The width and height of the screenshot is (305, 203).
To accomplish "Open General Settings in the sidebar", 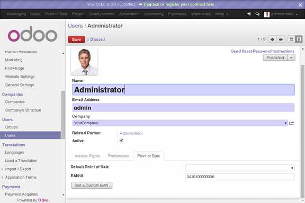I will 20,85.
